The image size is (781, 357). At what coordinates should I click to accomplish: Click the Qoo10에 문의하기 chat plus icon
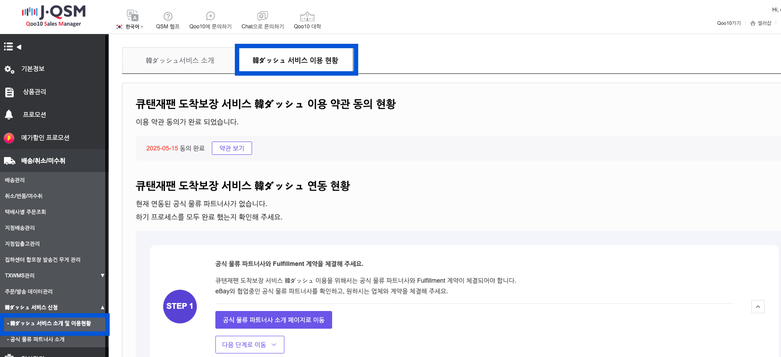(211, 16)
